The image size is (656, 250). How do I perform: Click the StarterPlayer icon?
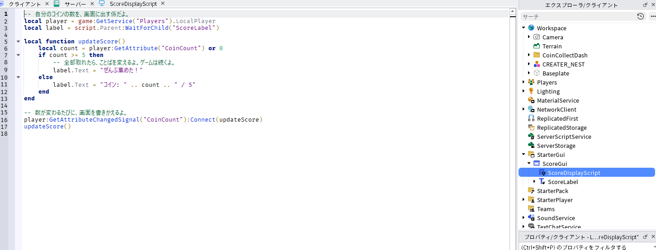click(x=531, y=200)
